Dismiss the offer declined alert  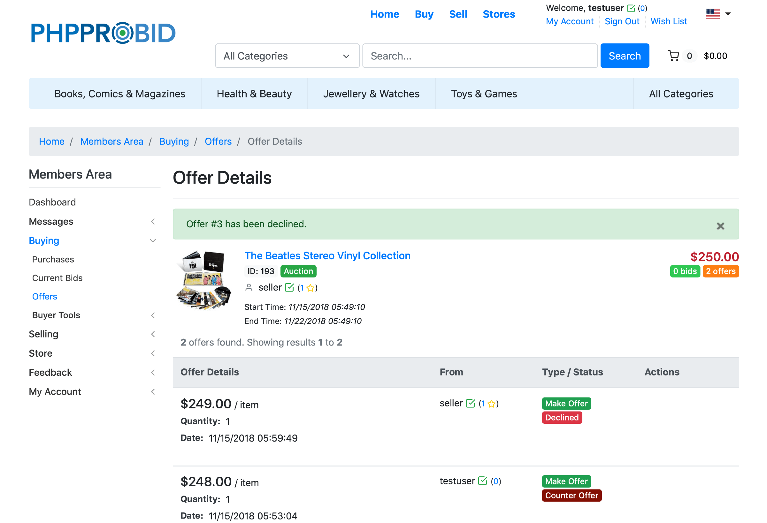(720, 226)
